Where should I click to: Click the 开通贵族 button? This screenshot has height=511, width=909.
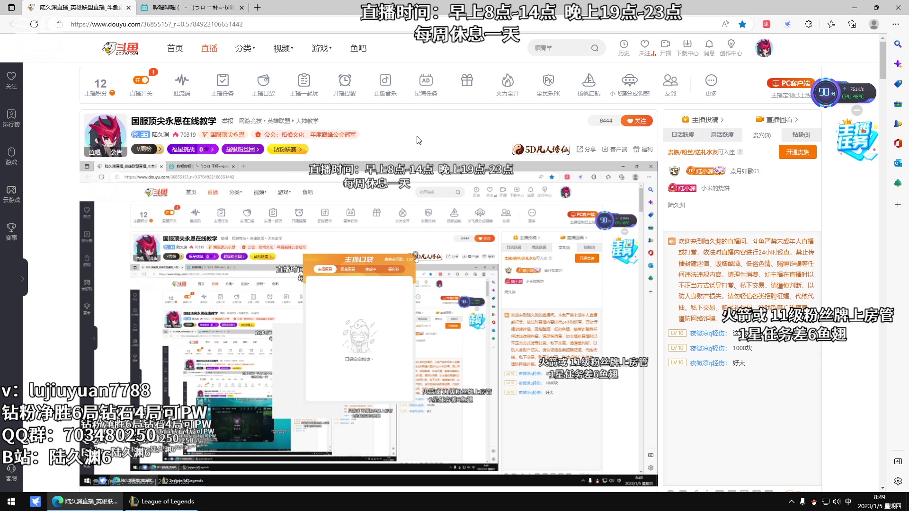pyautogui.click(x=798, y=152)
